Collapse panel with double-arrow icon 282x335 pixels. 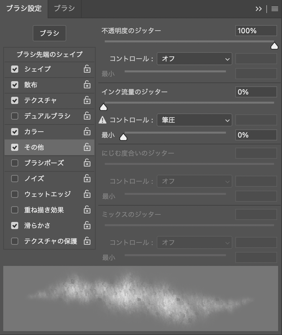pos(258,9)
